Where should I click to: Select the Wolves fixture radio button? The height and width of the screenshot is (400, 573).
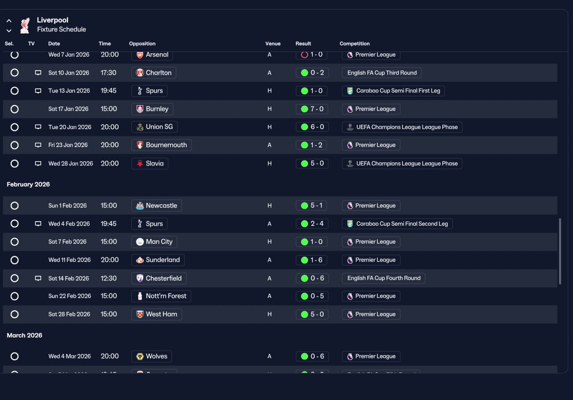pos(14,357)
